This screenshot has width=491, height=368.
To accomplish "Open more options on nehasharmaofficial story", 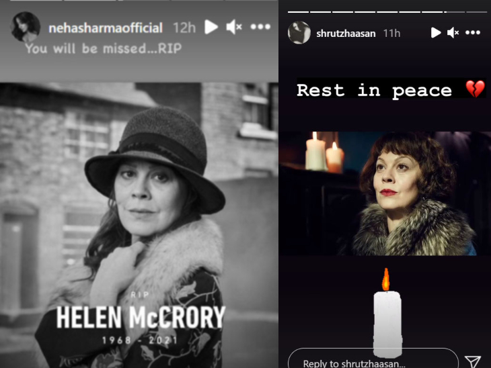I will click(260, 28).
